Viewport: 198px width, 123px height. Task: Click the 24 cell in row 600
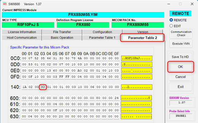pos(116,98)
